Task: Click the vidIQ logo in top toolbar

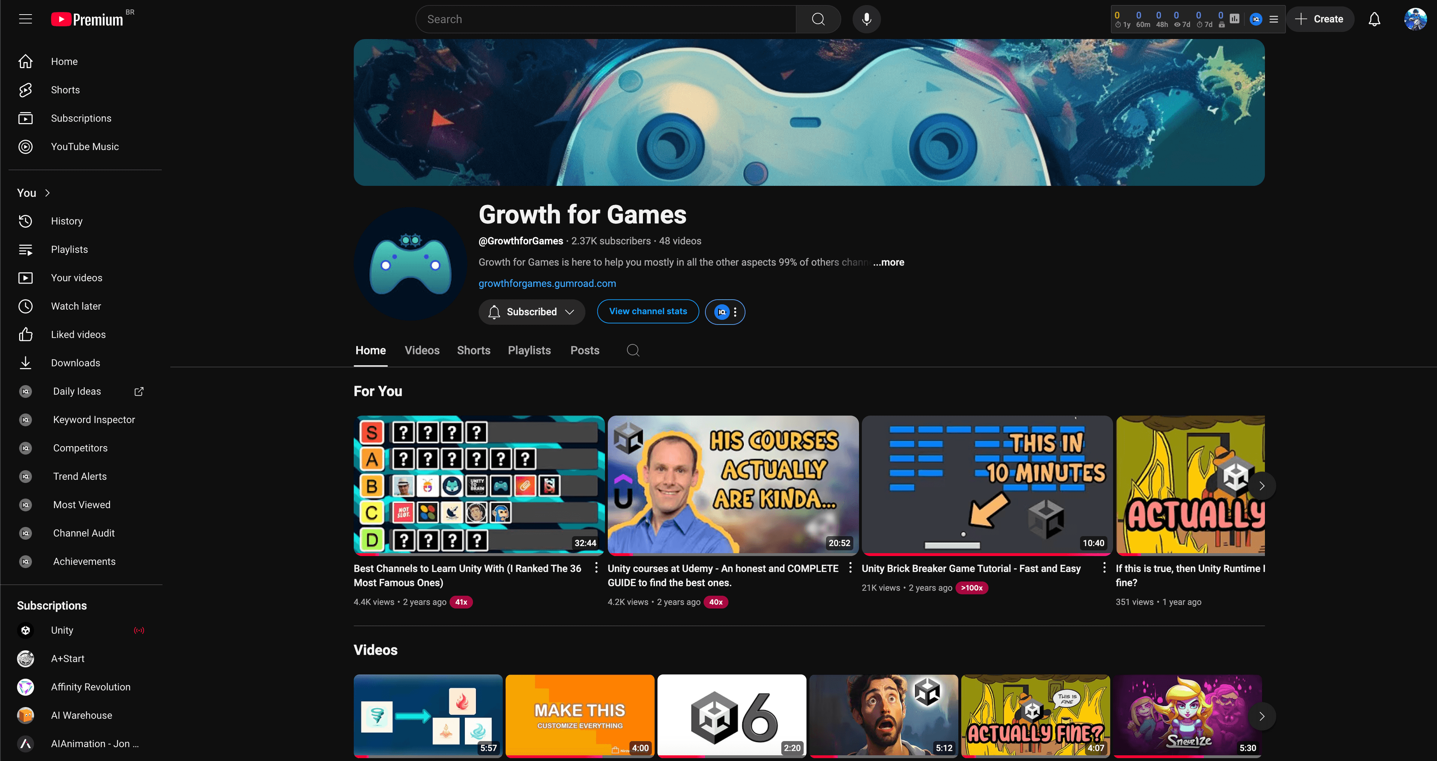Action: click(1256, 19)
